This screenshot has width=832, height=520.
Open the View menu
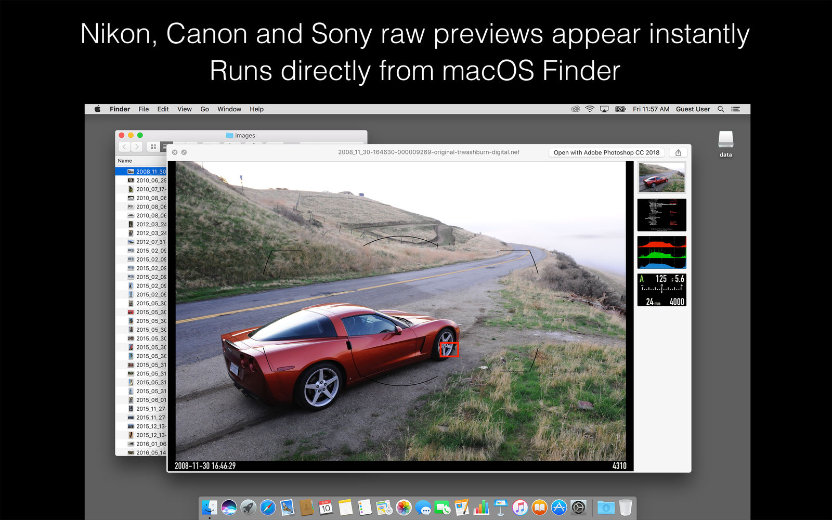coord(185,109)
